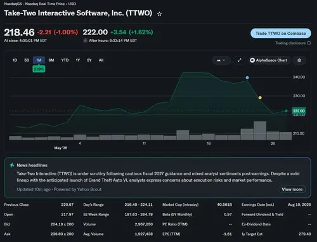Select the 5Y time range
This screenshot has height=242, width=317.
tap(89, 60)
